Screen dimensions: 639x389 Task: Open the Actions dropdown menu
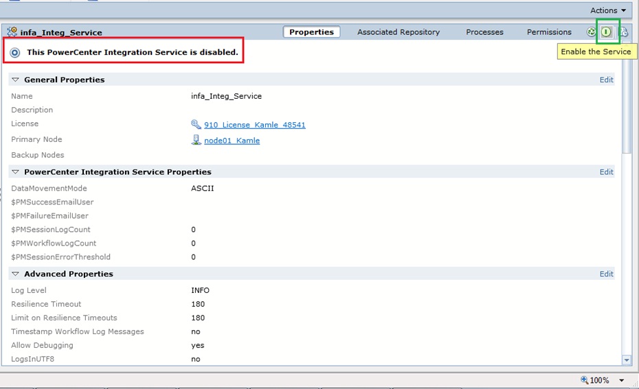(608, 10)
